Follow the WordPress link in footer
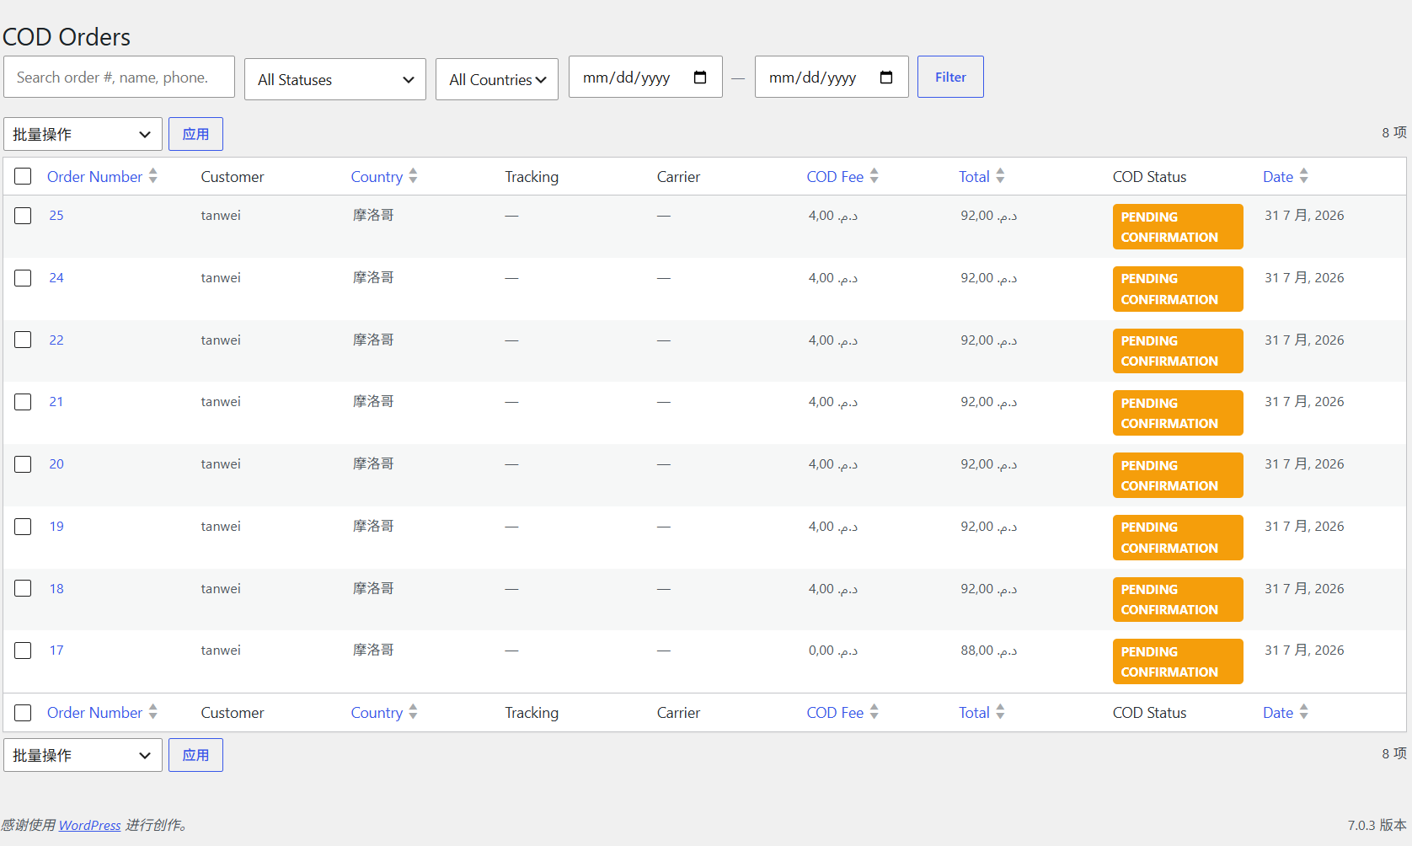1412x846 pixels. 89,825
